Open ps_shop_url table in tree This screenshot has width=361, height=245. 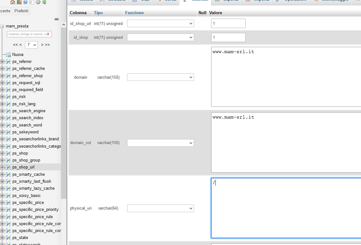click(x=23, y=167)
